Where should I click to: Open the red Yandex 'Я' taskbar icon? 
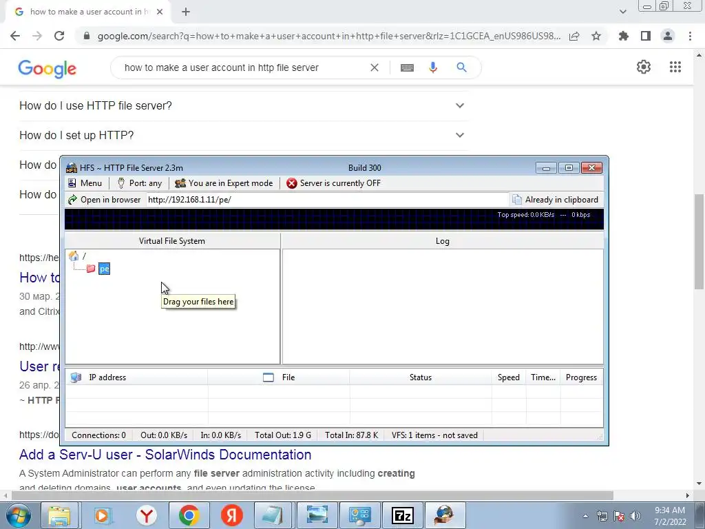click(x=231, y=515)
